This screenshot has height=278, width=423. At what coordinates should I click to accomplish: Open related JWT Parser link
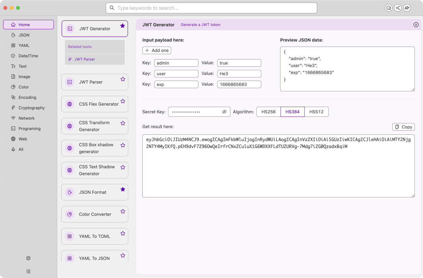click(84, 59)
